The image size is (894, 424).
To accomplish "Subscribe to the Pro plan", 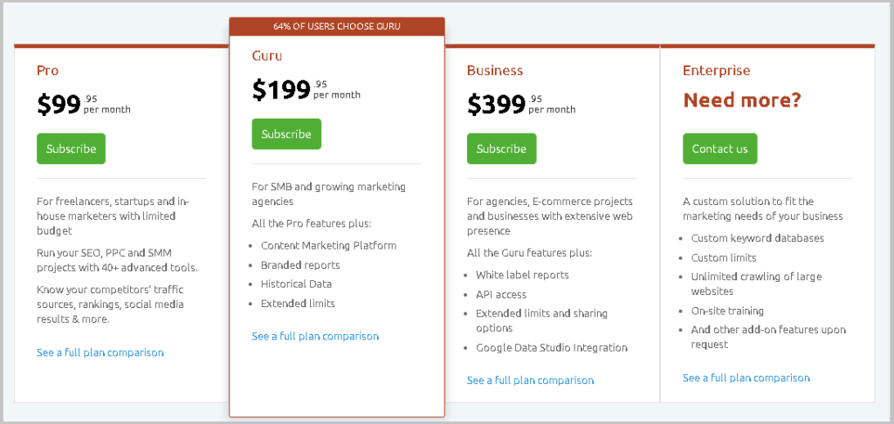I will click(x=72, y=148).
